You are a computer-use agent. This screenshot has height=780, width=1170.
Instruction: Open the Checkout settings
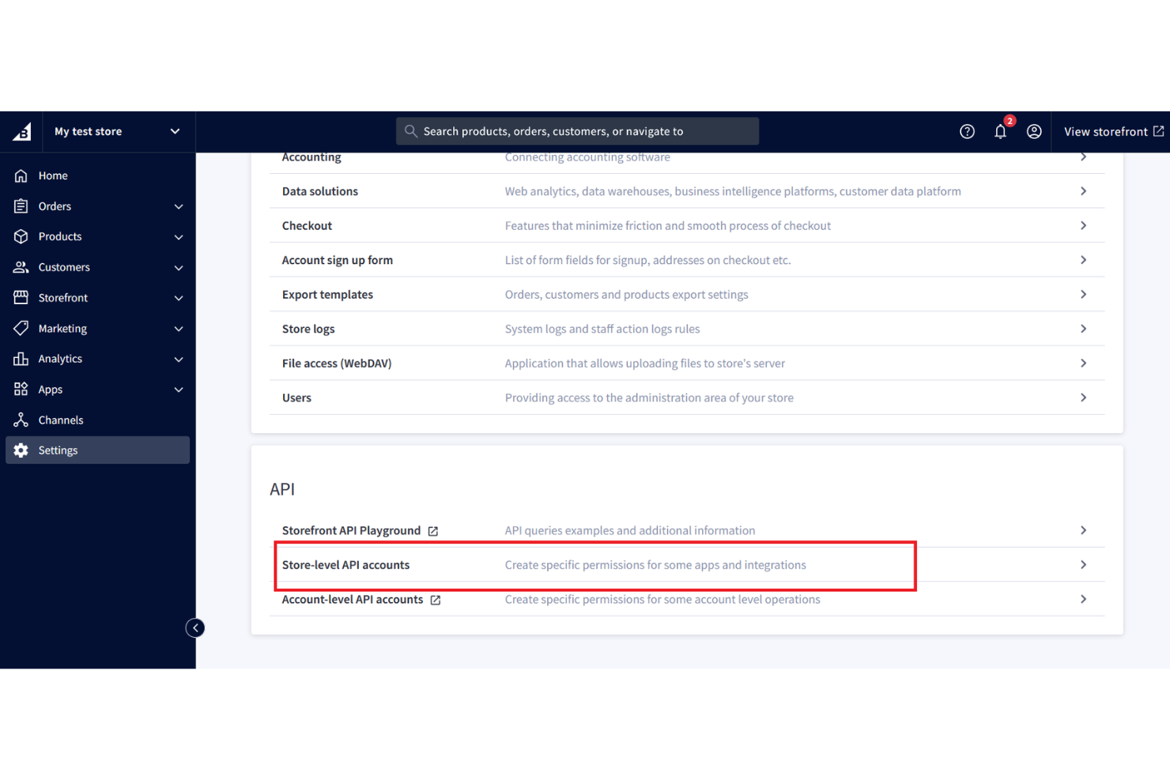point(686,225)
